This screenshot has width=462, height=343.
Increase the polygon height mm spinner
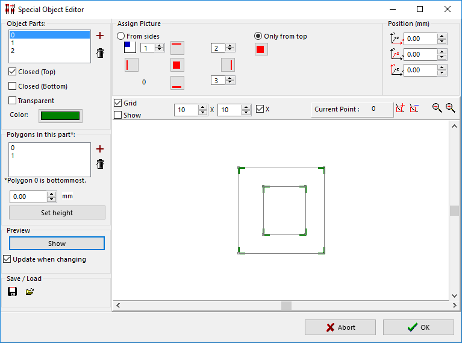coord(52,194)
